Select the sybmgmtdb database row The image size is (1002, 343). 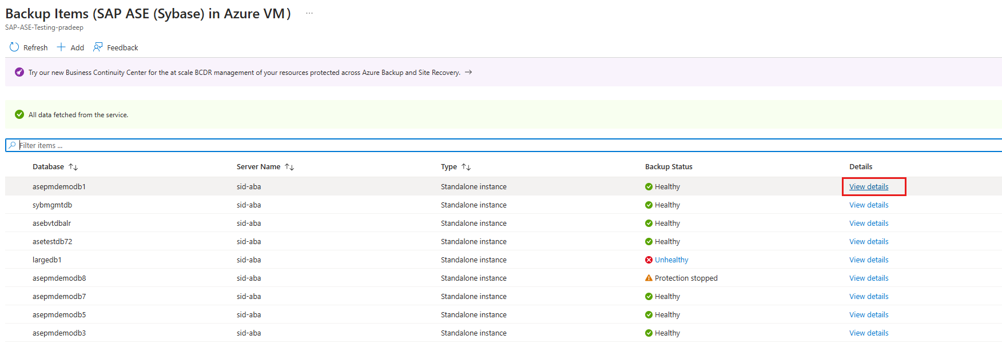tap(53, 205)
